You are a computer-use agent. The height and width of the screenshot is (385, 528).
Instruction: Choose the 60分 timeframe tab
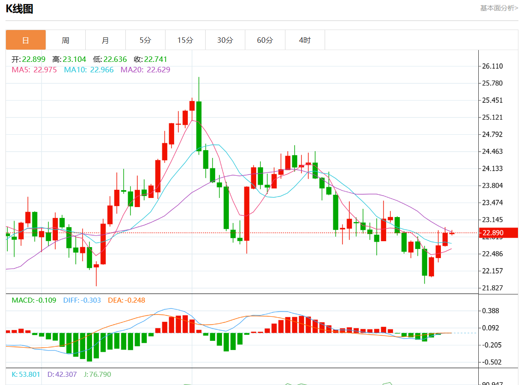(265, 40)
